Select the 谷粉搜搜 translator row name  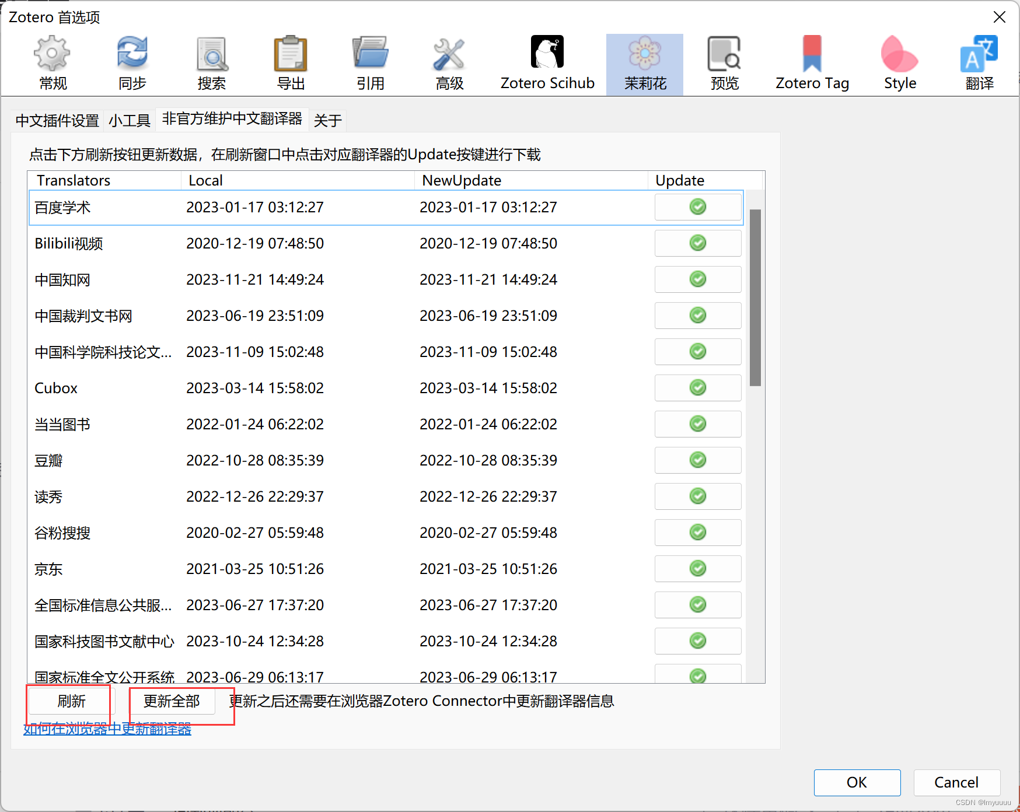coord(62,533)
